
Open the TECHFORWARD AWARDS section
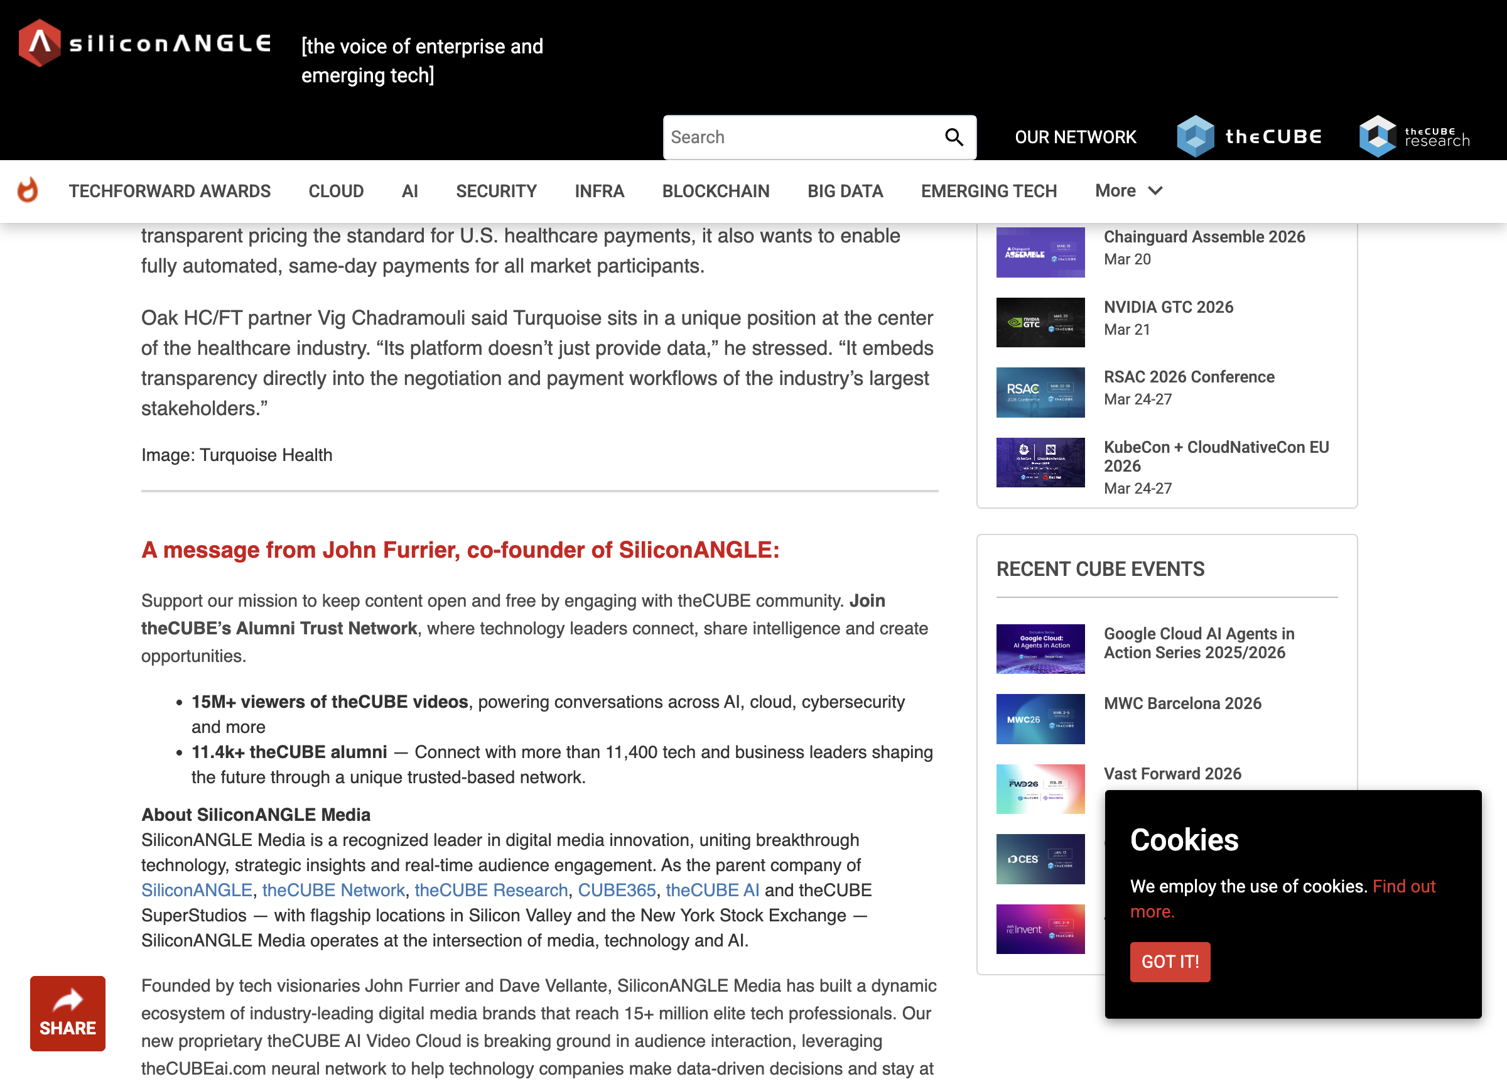tap(170, 192)
